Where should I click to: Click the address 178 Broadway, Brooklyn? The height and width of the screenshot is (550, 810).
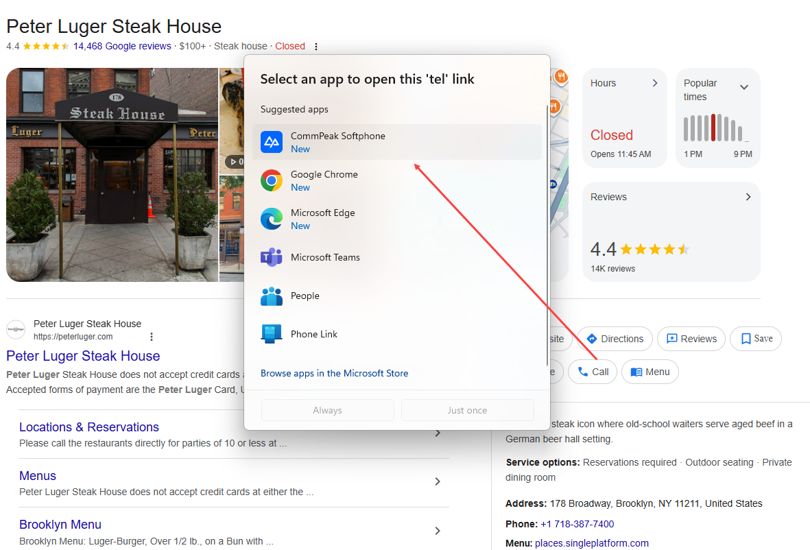coord(656,503)
